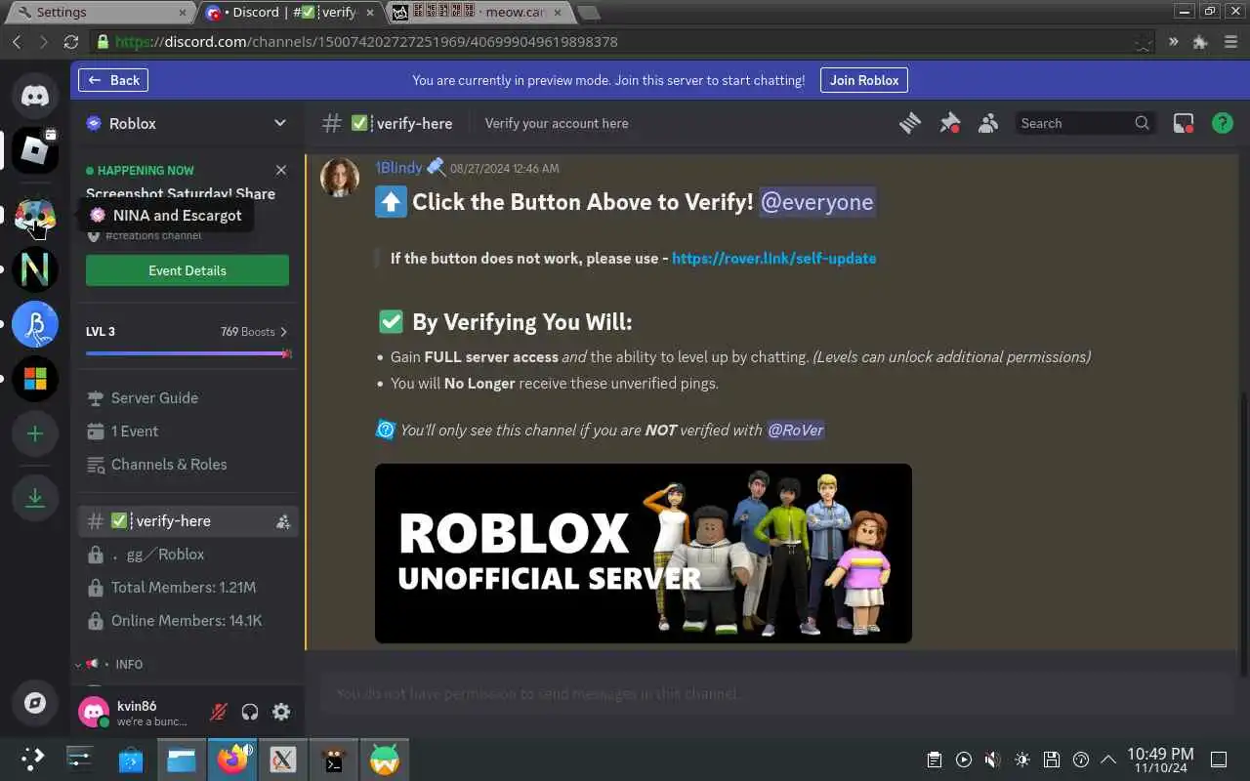Add a server with the plus icon
Image resolution: width=1250 pixels, height=781 pixels.
[x=35, y=433]
